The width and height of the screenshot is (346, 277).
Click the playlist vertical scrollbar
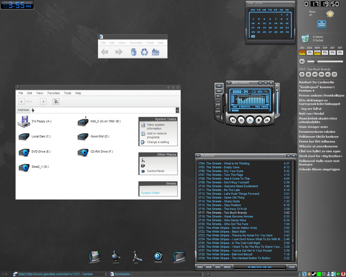292,211
